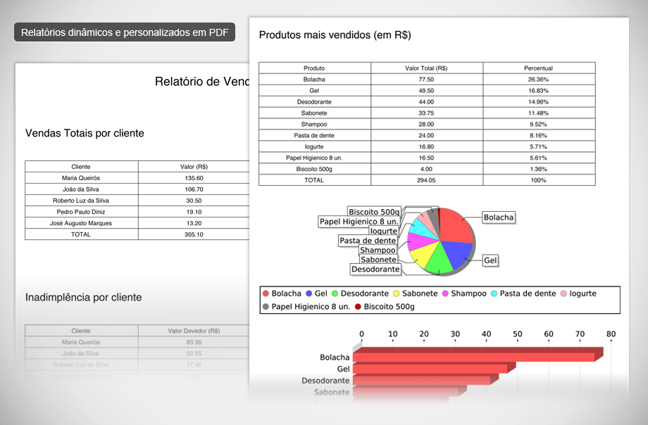Click the dark red Biscoito 500g legend marker
Image resolution: width=648 pixels, height=425 pixels.
pos(358,307)
